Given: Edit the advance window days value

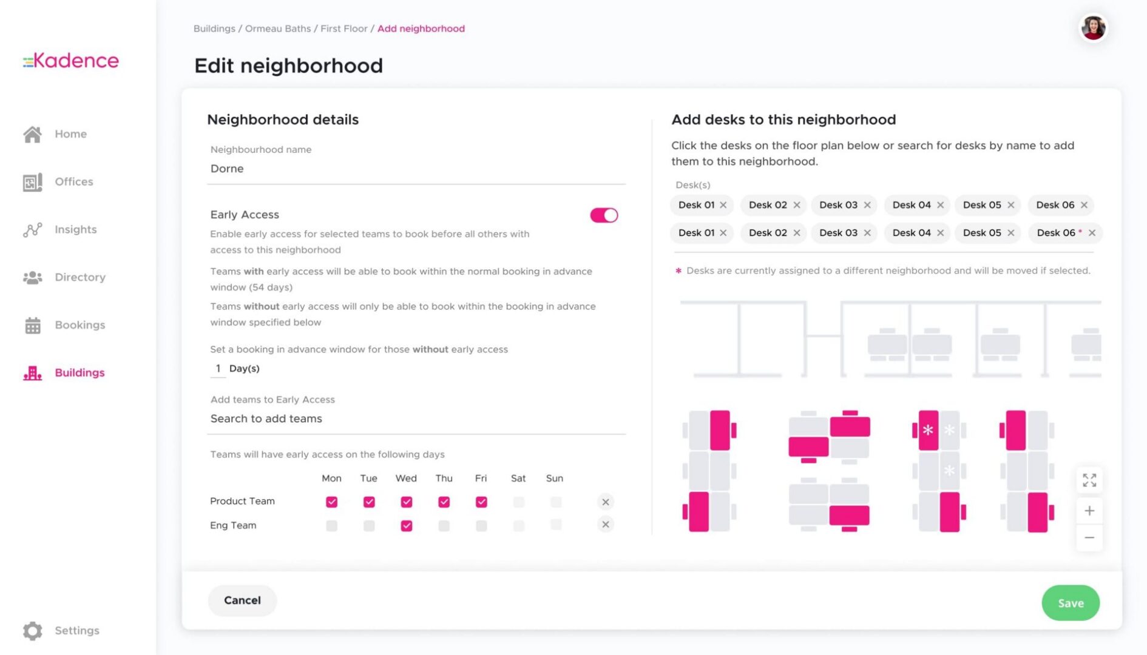Looking at the screenshot, I should coord(218,369).
